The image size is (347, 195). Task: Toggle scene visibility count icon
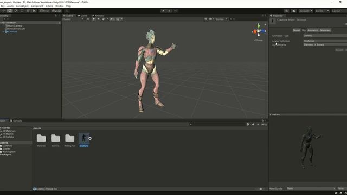[x=112, y=19]
